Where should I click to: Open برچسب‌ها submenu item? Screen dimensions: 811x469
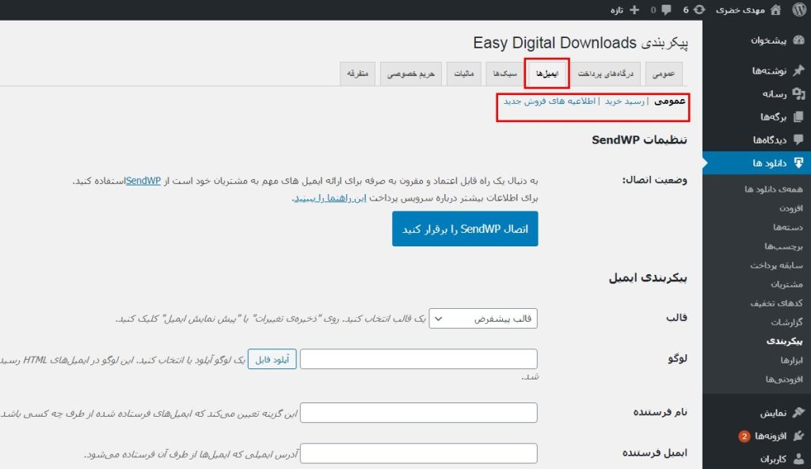pyautogui.click(x=783, y=246)
